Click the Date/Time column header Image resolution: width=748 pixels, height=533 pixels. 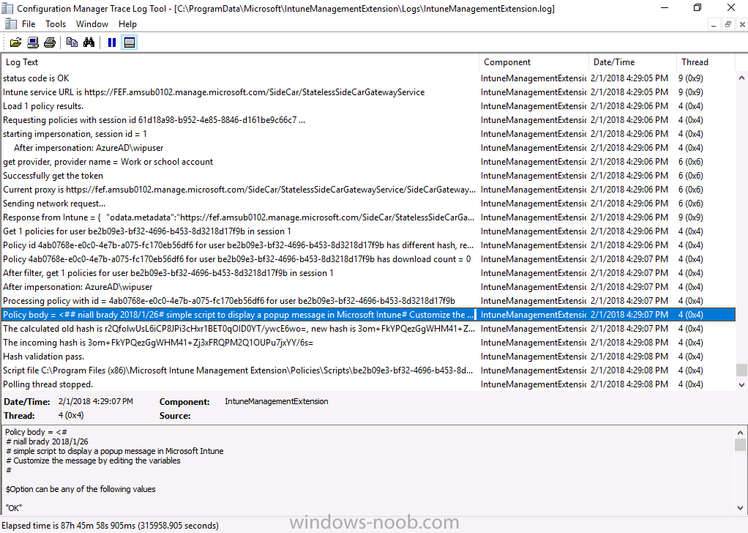(x=632, y=62)
